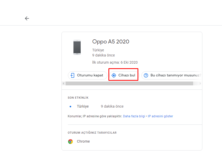Screen dimensions: 222x161
Task: Click the Oppo A5 2020 device title
Action: point(111,42)
